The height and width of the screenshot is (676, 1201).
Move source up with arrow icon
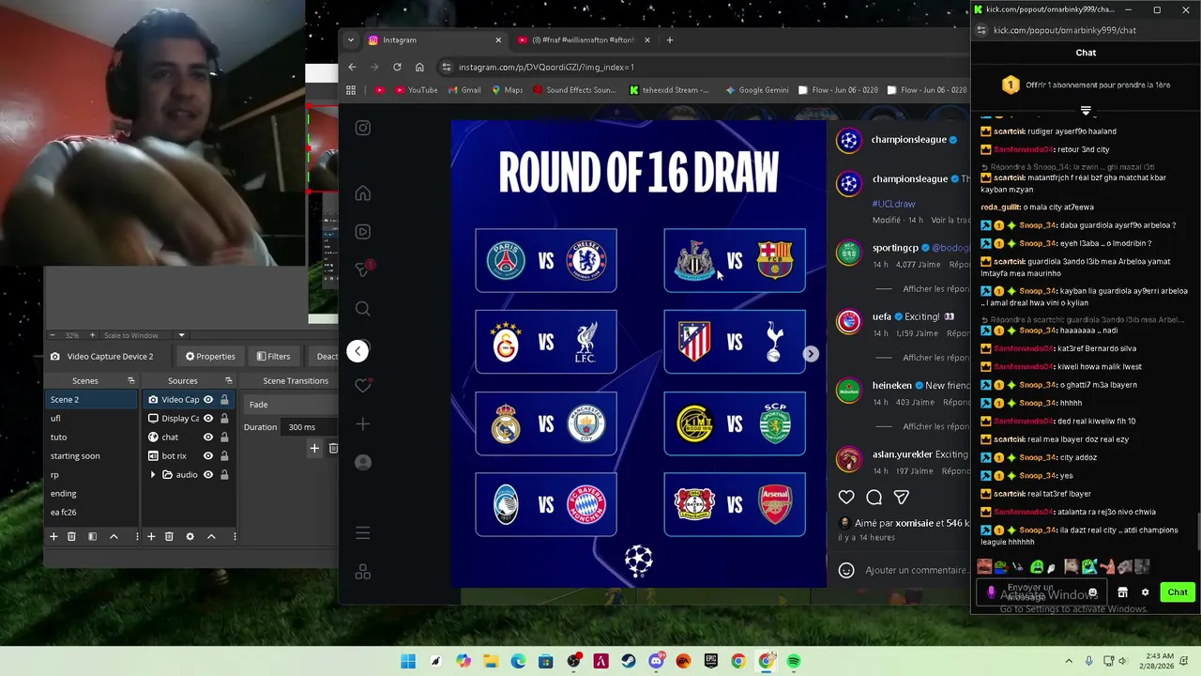click(211, 536)
